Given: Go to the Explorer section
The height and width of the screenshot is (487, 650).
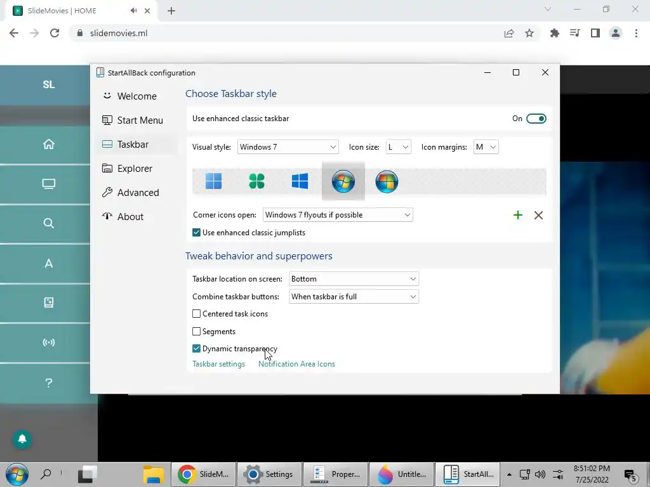Looking at the screenshot, I should point(136,169).
